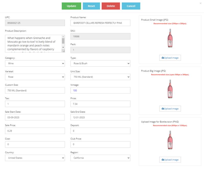The width and height of the screenshot is (204, 170).
Task: Open the Country dropdown showing United States
Action: pyautogui.click(x=35, y=158)
